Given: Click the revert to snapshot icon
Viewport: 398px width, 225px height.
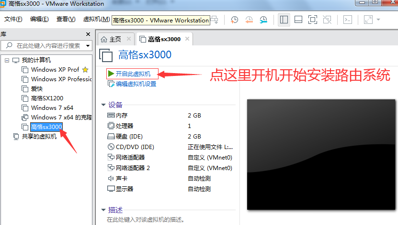Looking at the screenshot, I should click(249, 20).
